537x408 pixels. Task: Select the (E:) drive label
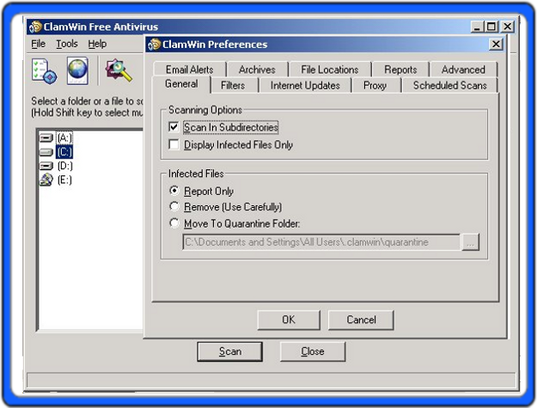point(64,180)
